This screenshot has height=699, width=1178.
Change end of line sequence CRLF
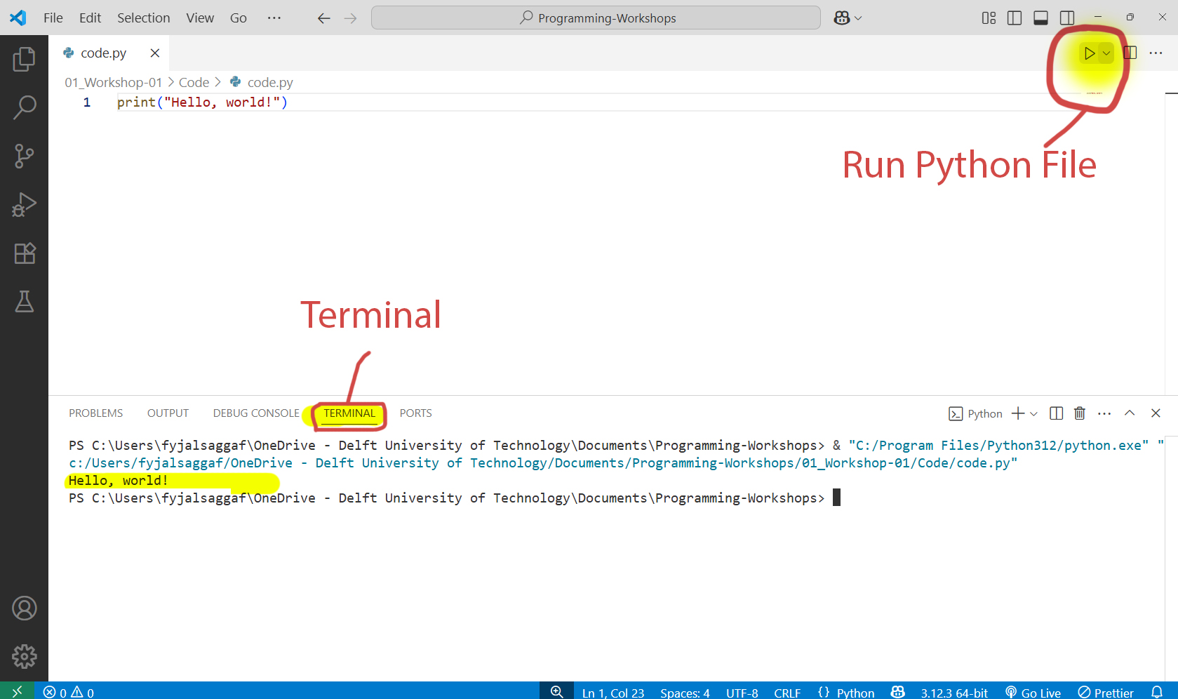click(x=787, y=693)
